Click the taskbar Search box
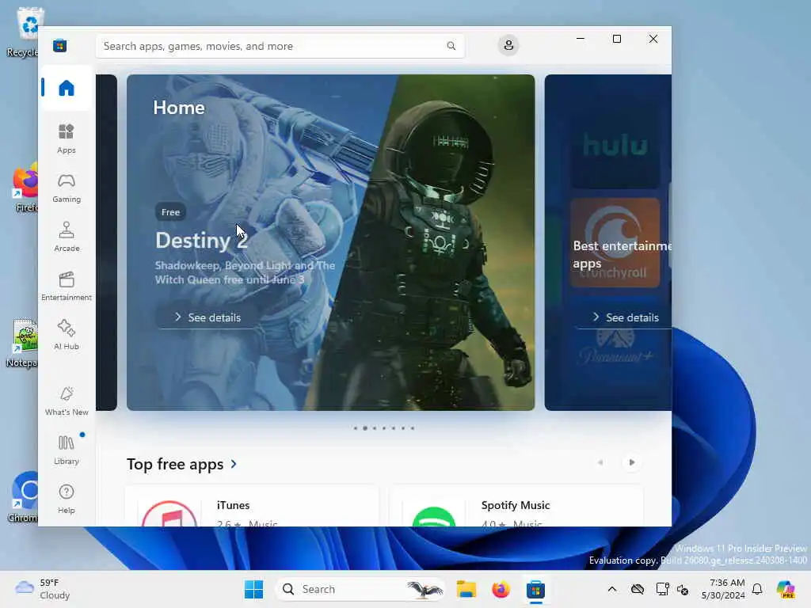Screen dimensions: 811x608 (360, 589)
